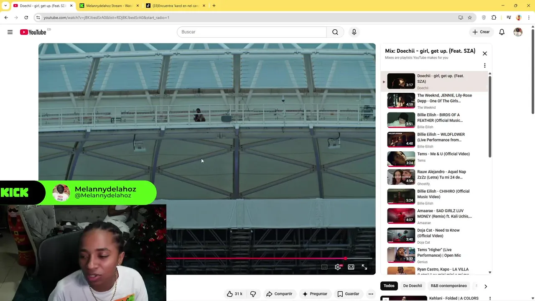Open the mix playlist options menu
Image resolution: width=535 pixels, height=301 pixels.
point(485,66)
